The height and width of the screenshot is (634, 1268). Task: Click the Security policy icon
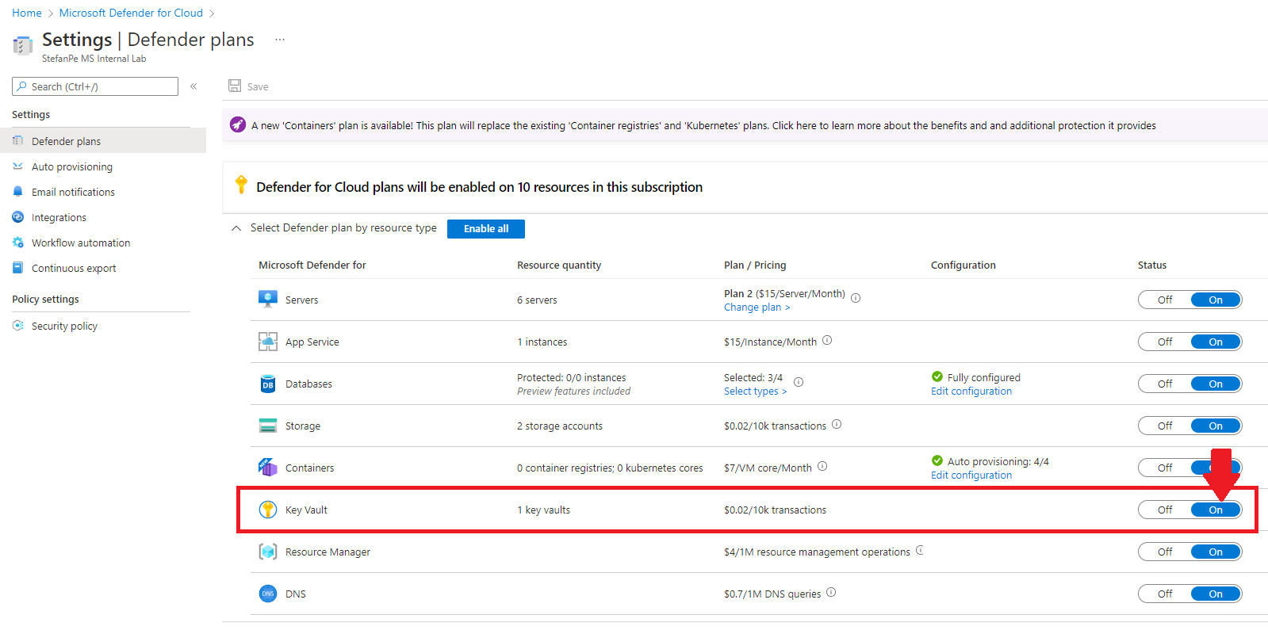tap(18, 326)
